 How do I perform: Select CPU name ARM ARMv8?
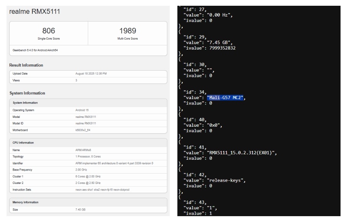click(83, 150)
